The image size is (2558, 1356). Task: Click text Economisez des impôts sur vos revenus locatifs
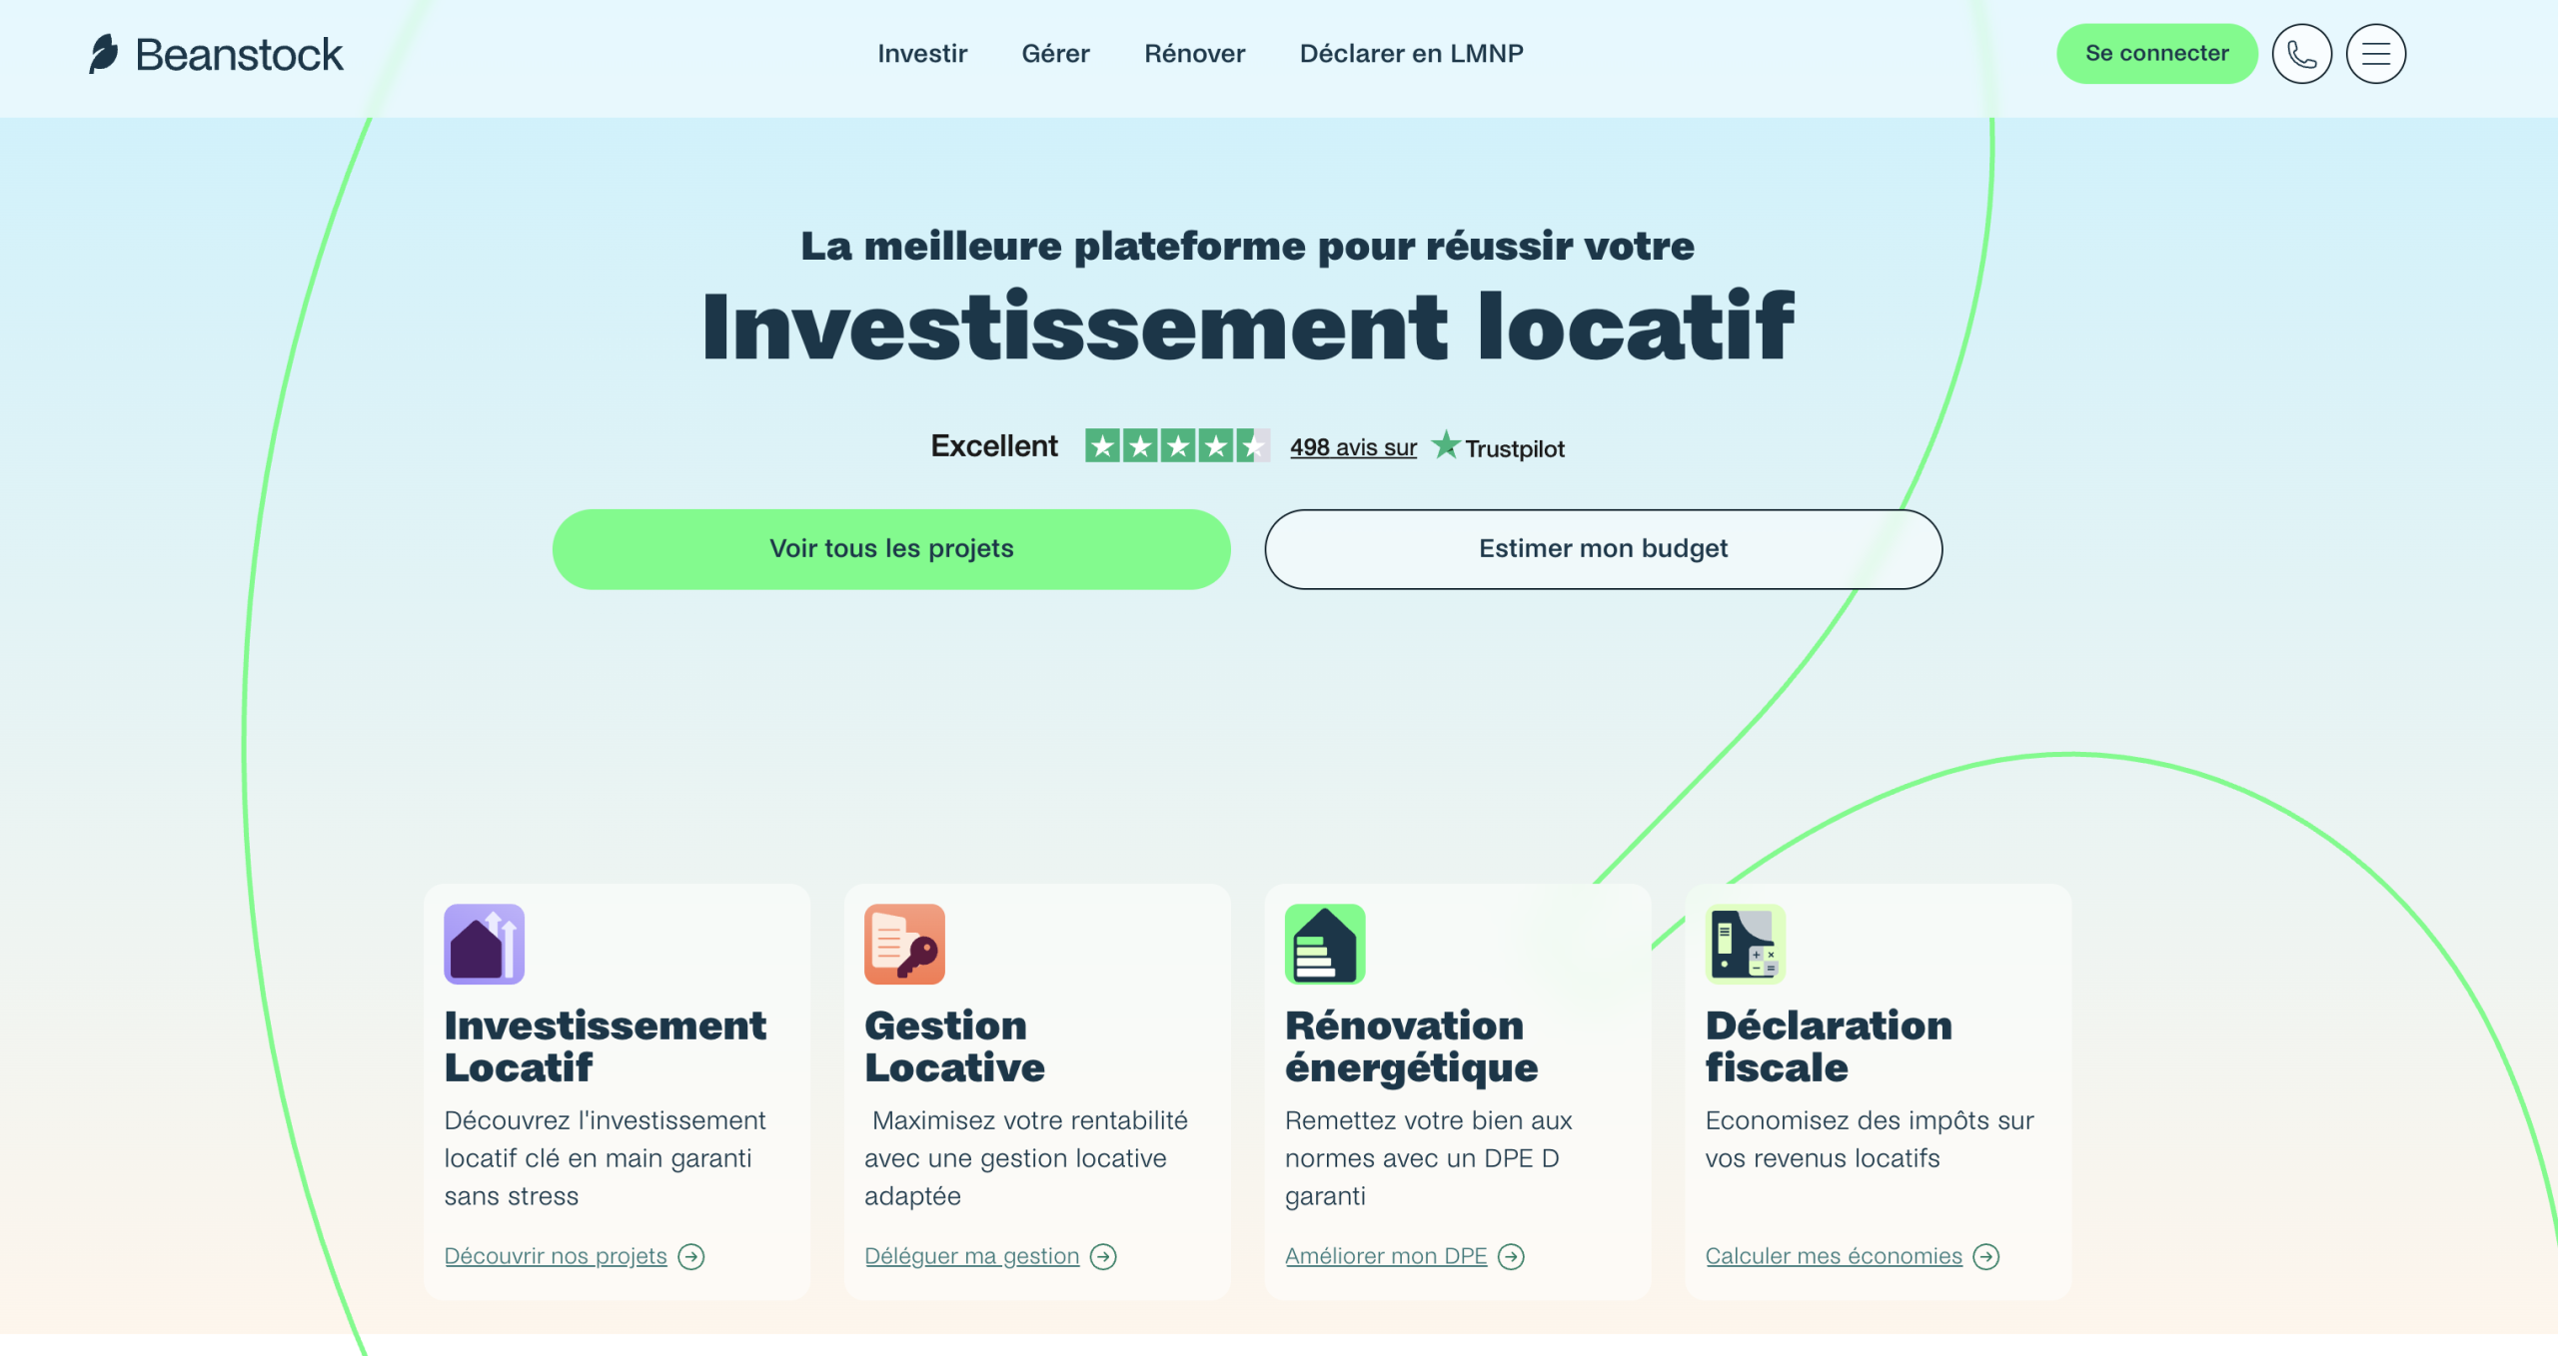tap(1870, 1139)
